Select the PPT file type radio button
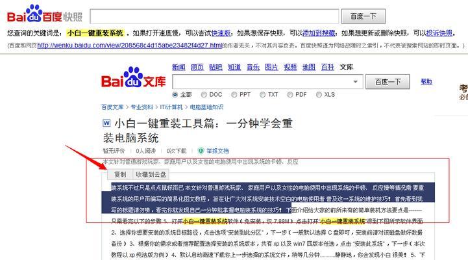468x260 pixels. [x=234, y=95]
